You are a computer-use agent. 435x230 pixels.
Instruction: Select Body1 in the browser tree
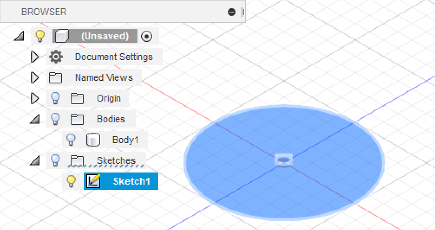(x=125, y=140)
